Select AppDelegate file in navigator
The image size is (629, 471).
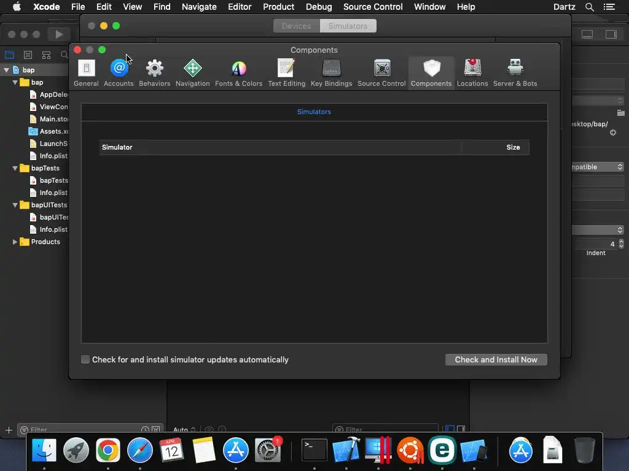49,94
